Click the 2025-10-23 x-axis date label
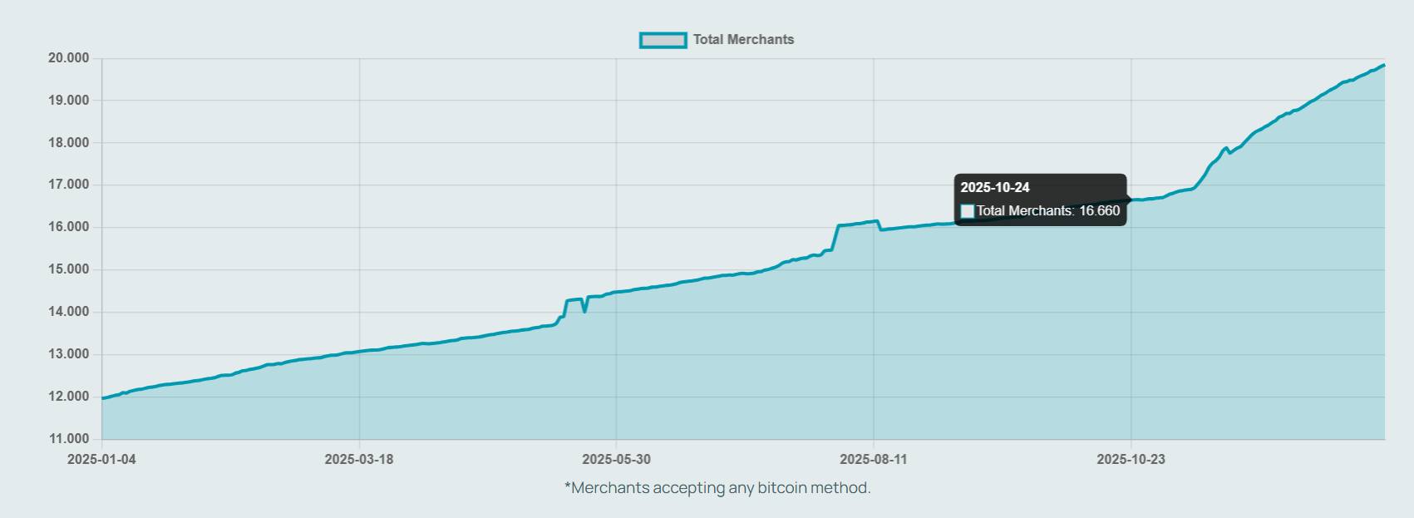The image size is (1414, 518). (x=1131, y=460)
